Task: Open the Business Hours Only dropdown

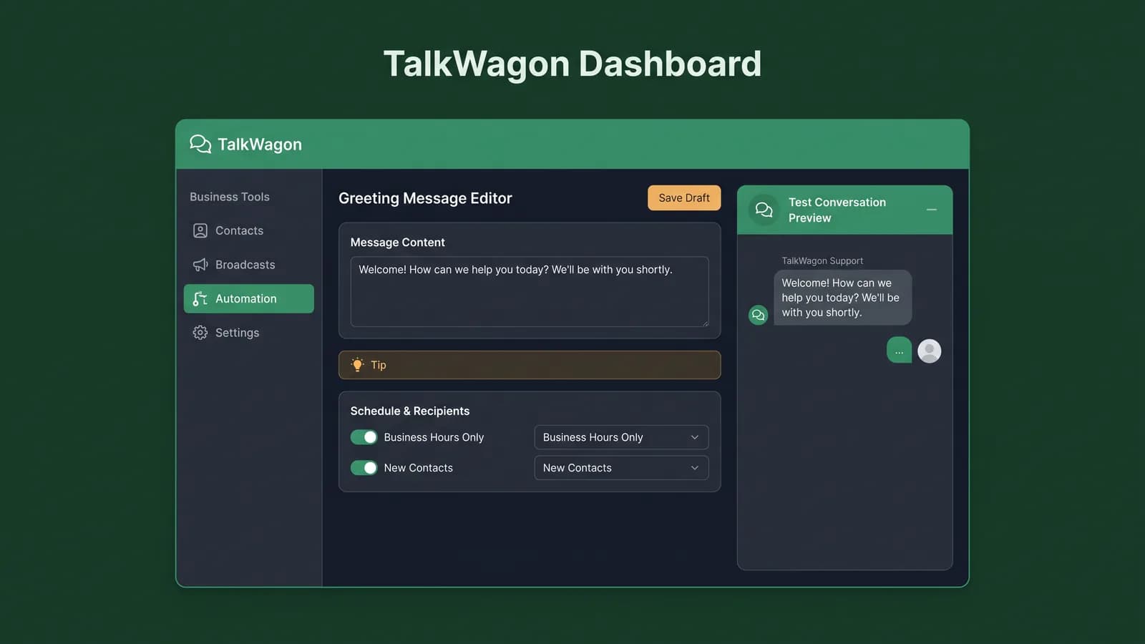Action: point(621,437)
